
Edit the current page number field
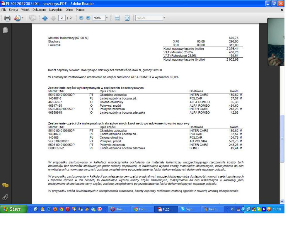point(62,18)
